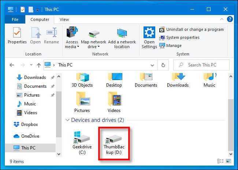
Task: Select the Downloads folder in main pane
Action: 178,80
